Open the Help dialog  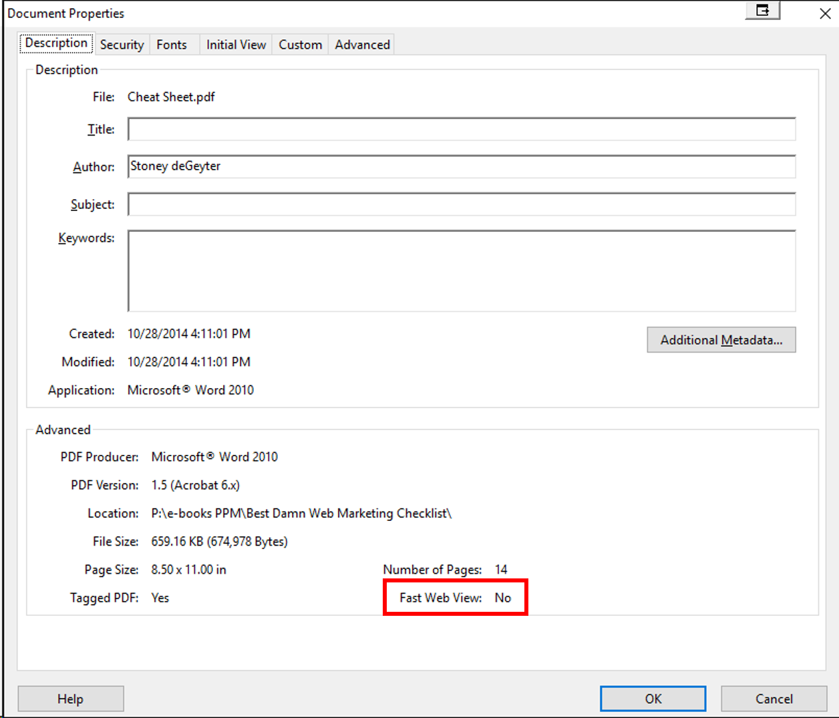tap(70, 699)
